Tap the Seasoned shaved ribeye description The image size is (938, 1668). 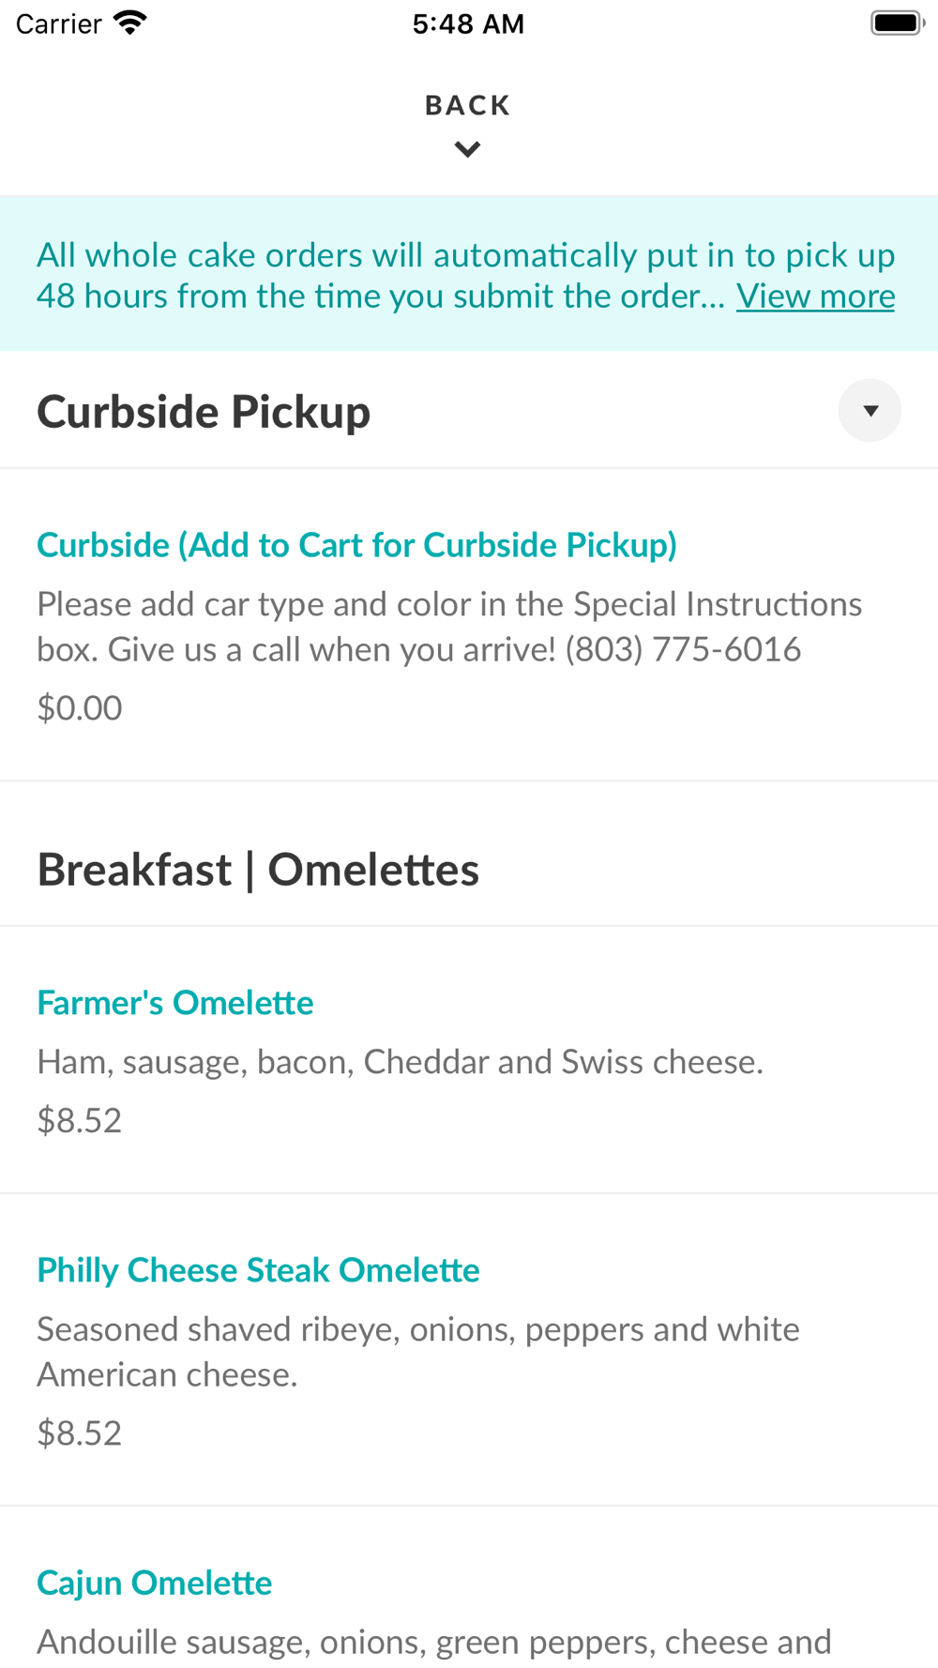(x=417, y=1352)
